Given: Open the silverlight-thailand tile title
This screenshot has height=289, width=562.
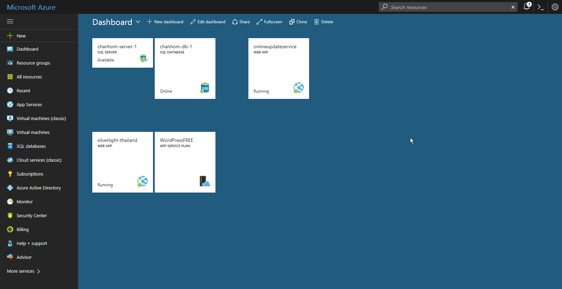Looking at the screenshot, I should [117, 140].
